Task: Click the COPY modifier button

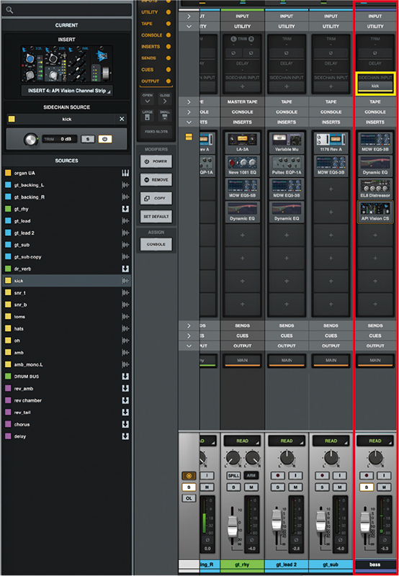Action: click(156, 198)
